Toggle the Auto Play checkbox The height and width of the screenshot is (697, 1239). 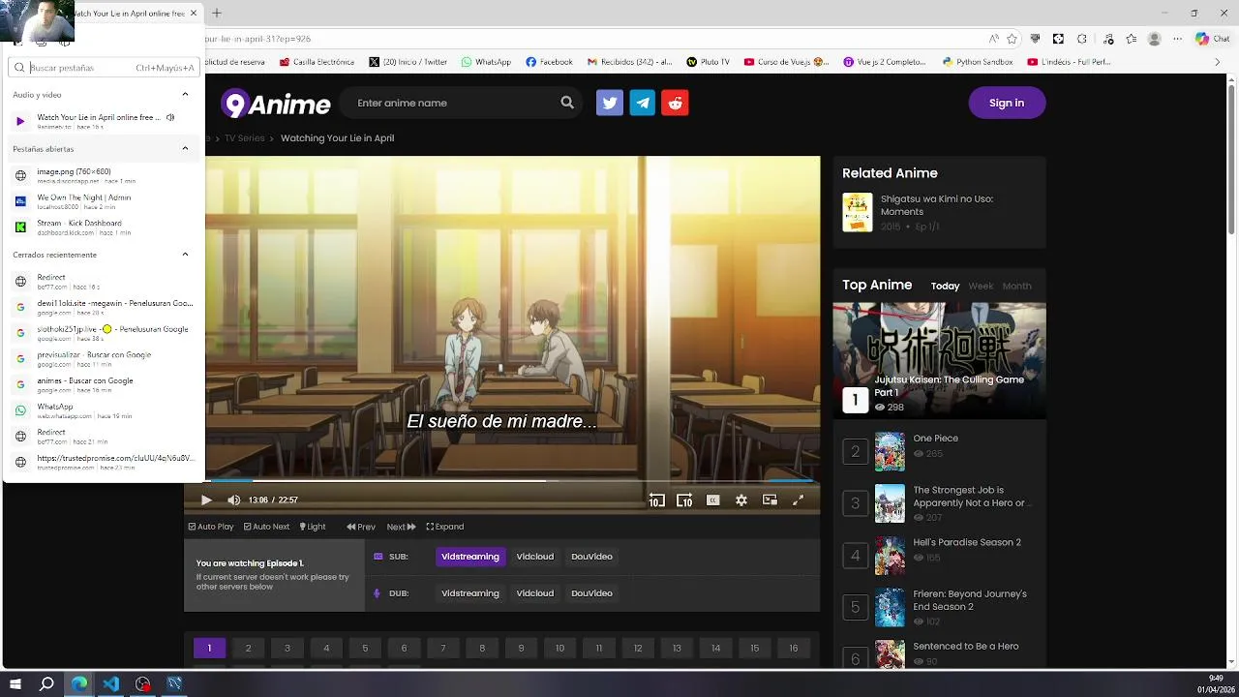pos(211,527)
